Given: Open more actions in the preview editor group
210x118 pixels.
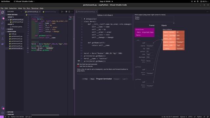Looking at the screenshot, I should coord(207,12).
